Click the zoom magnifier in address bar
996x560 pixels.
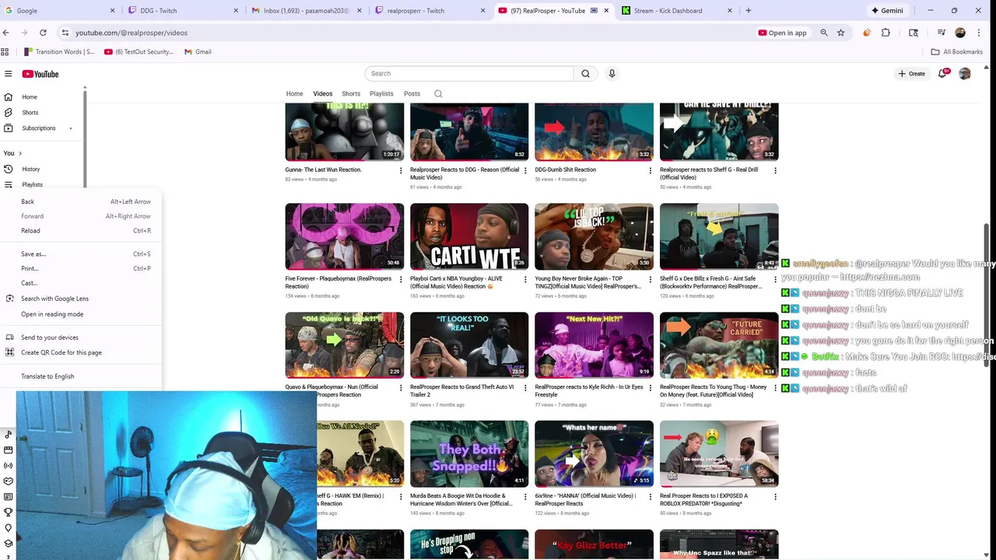click(x=824, y=33)
